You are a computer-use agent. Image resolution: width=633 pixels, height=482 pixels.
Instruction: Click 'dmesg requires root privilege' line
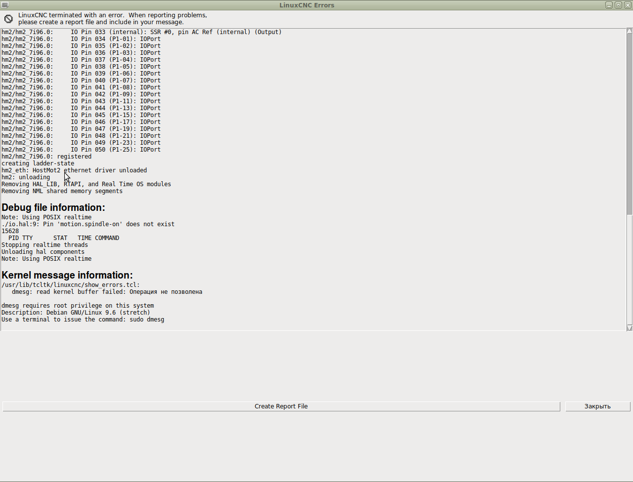78,306
